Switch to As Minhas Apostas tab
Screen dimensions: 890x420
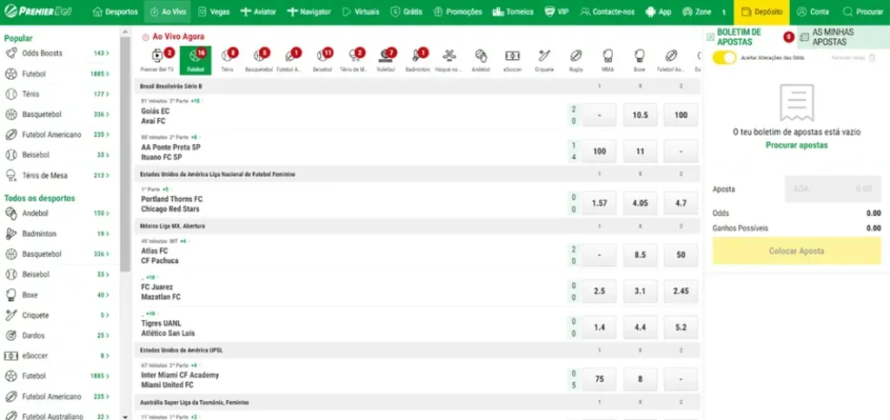point(838,36)
